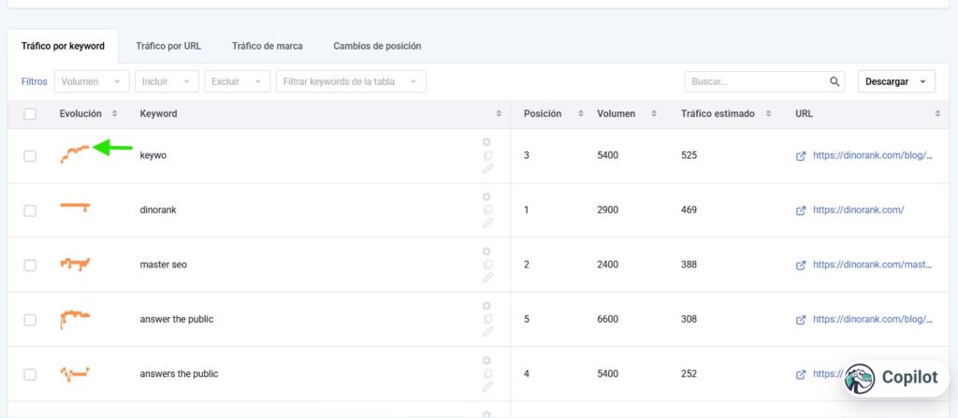Copy the answer the public keyword
958x418 pixels.
pyautogui.click(x=486, y=319)
